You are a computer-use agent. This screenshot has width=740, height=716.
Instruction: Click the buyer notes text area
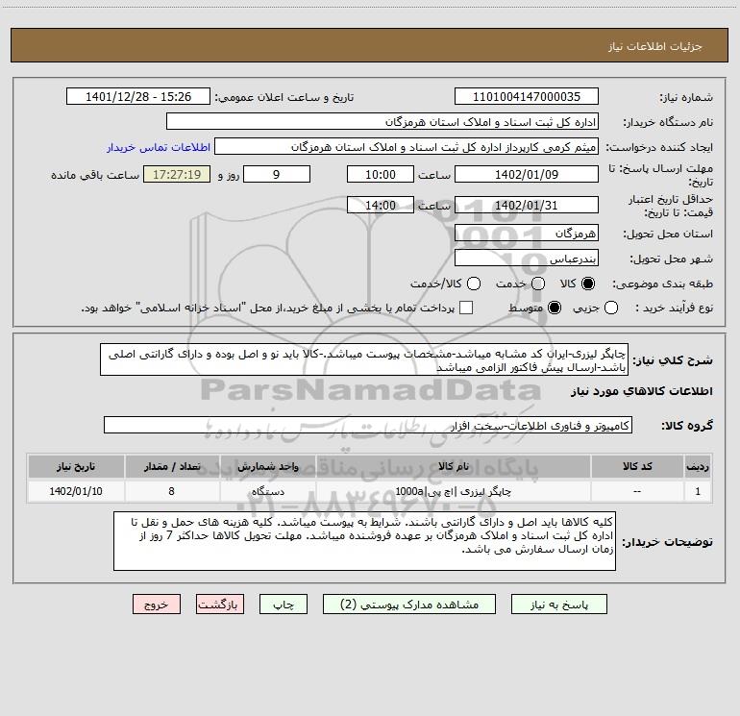pyautogui.click(x=364, y=542)
